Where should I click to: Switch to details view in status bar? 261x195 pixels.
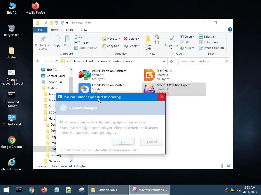click(x=223, y=166)
